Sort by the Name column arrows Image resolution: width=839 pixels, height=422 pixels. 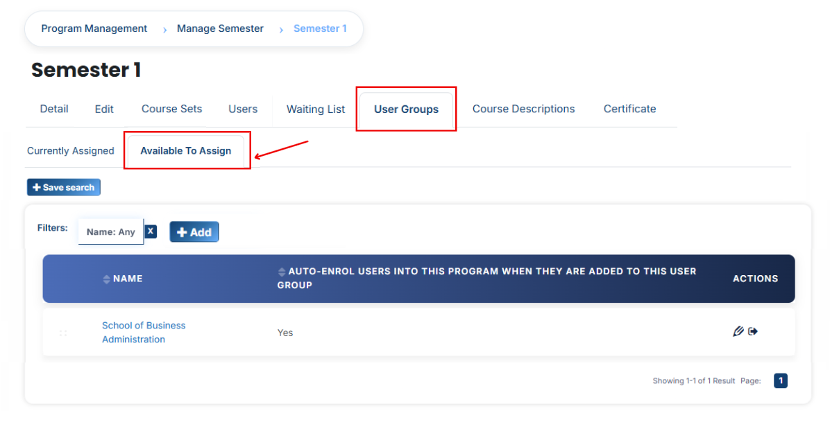[x=106, y=279]
